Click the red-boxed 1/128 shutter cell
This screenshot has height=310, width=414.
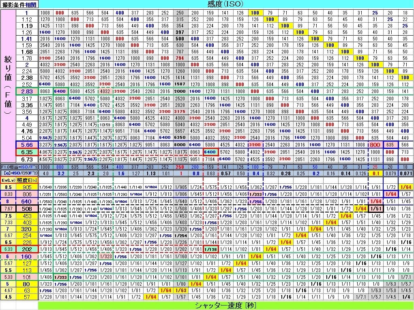pos(211,249)
